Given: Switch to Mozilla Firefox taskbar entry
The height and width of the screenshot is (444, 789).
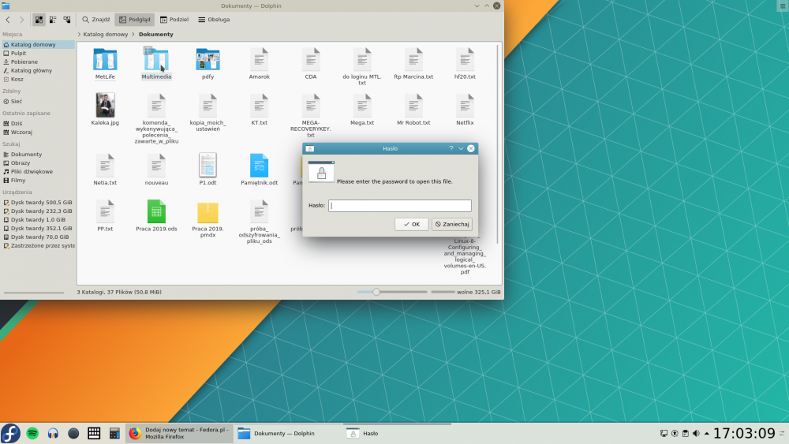Looking at the screenshot, I should click(179, 434).
